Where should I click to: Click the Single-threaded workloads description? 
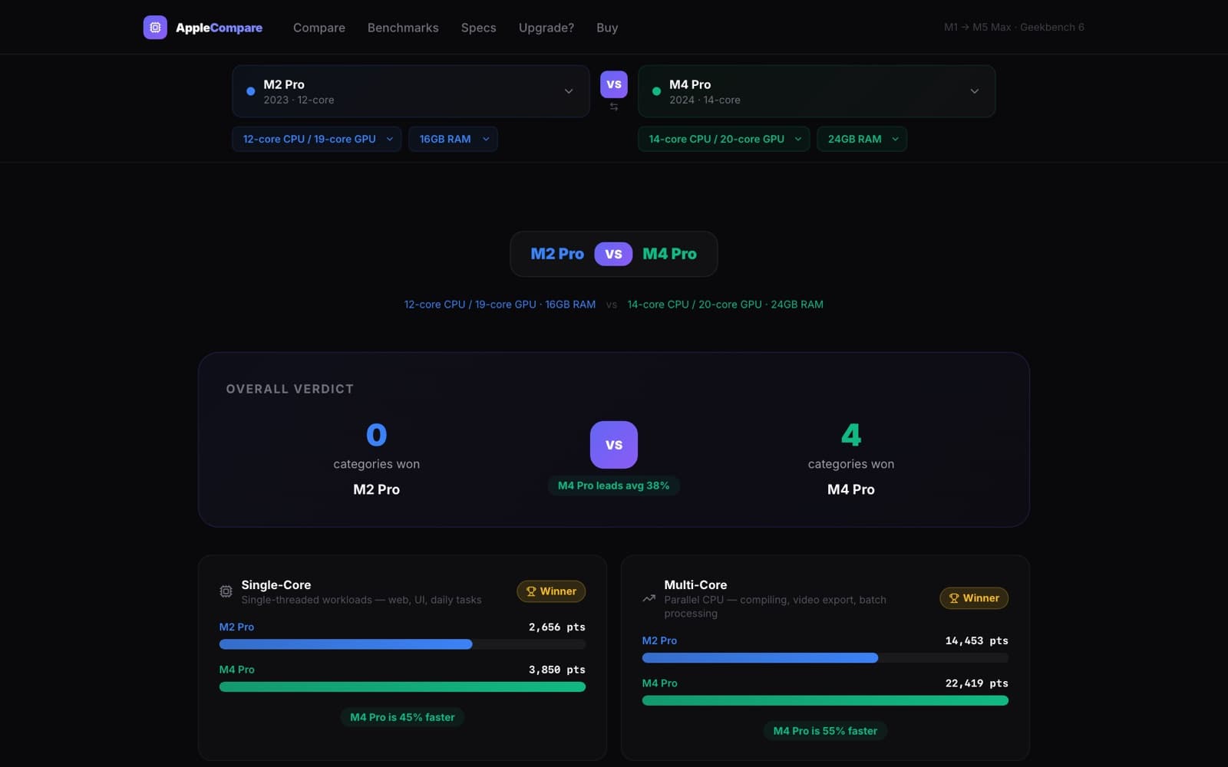[x=361, y=600]
